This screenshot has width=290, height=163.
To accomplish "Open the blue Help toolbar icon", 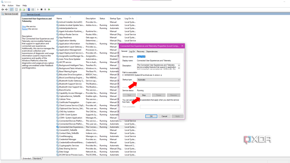I will click(29, 9).
